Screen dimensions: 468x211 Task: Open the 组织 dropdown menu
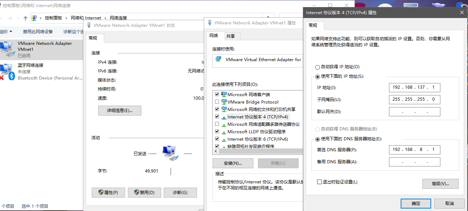point(6,31)
